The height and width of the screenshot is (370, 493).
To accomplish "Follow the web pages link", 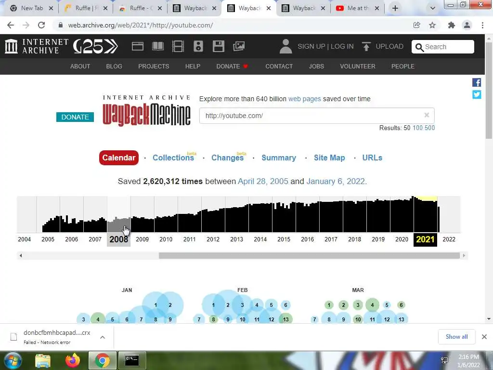I will 305,99.
